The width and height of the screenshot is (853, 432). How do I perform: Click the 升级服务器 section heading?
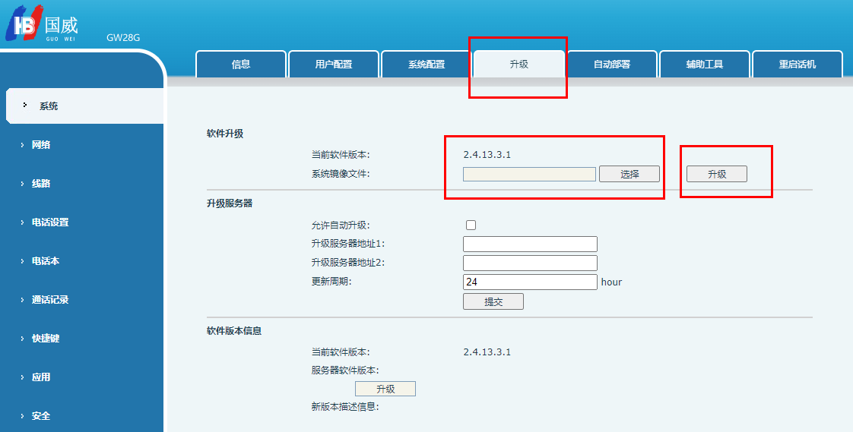[x=230, y=203]
